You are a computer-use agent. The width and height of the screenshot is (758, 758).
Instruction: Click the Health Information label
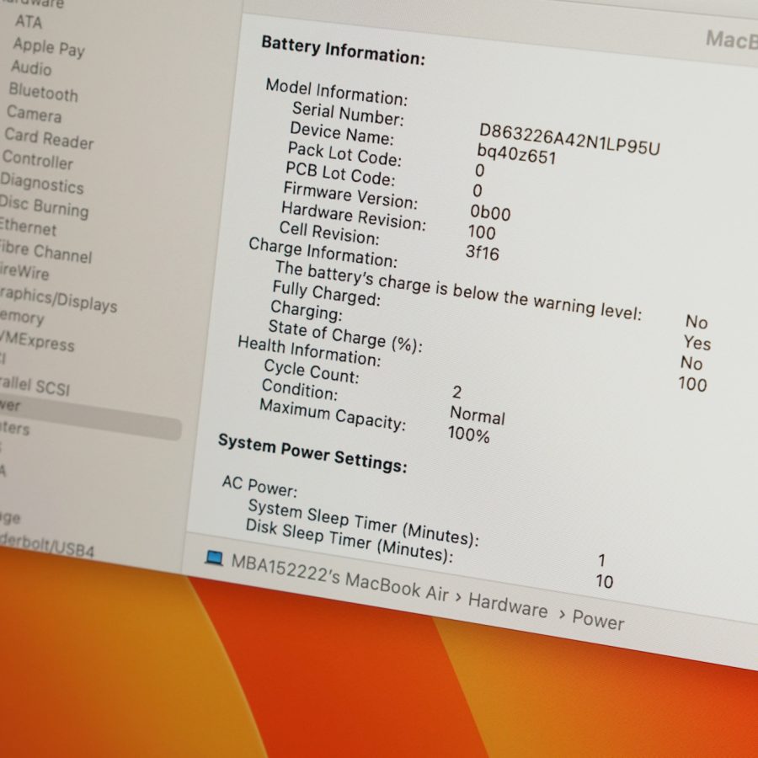coord(309,351)
